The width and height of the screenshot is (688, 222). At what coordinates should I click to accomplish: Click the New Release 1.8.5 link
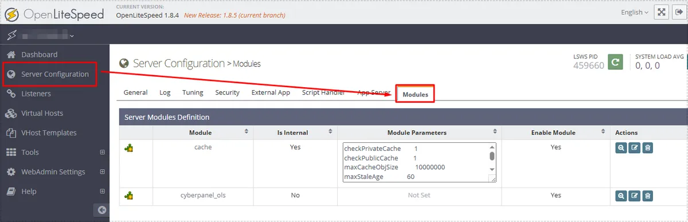click(234, 15)
